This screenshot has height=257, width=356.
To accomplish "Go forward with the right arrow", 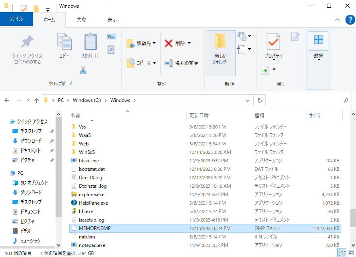I will pos(19,100).
